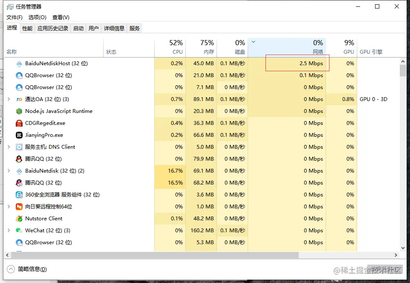The height and width of the screenshot is (283, 410).
Task: Sort by the GPU column header
Action: pos(341,48)
